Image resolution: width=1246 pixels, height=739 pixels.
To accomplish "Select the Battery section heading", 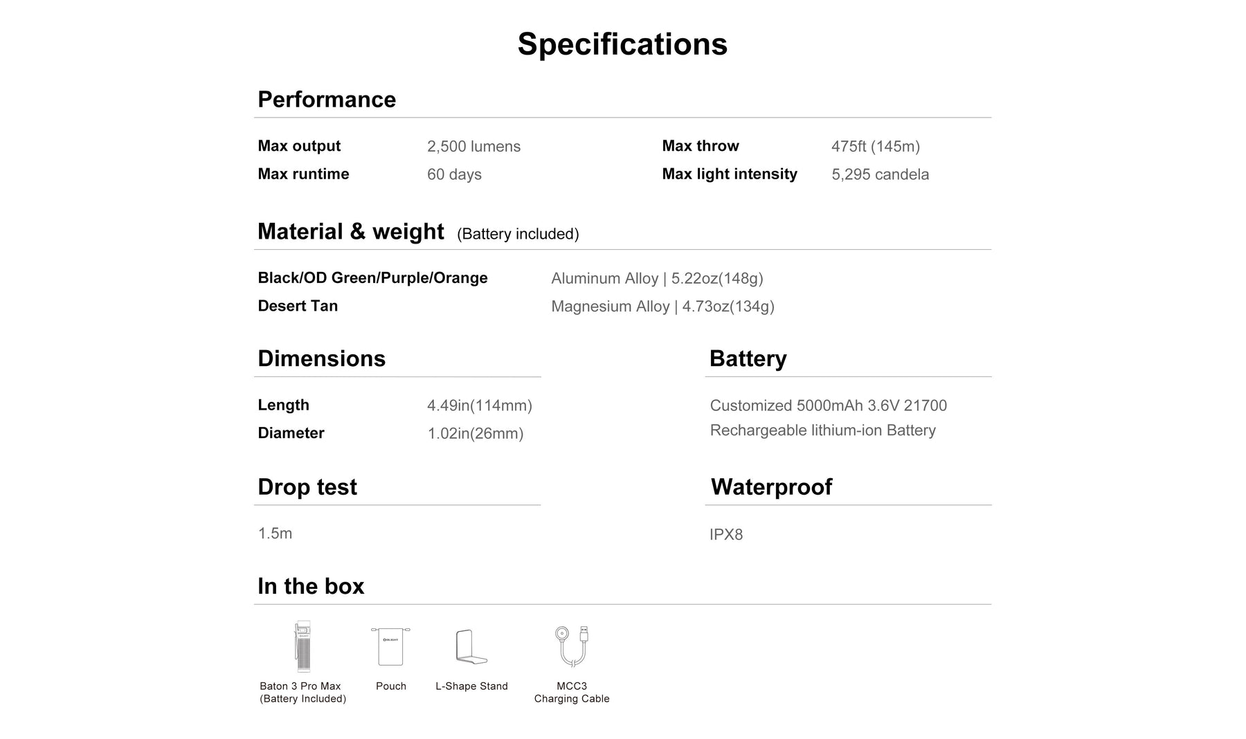I will 748,358.
